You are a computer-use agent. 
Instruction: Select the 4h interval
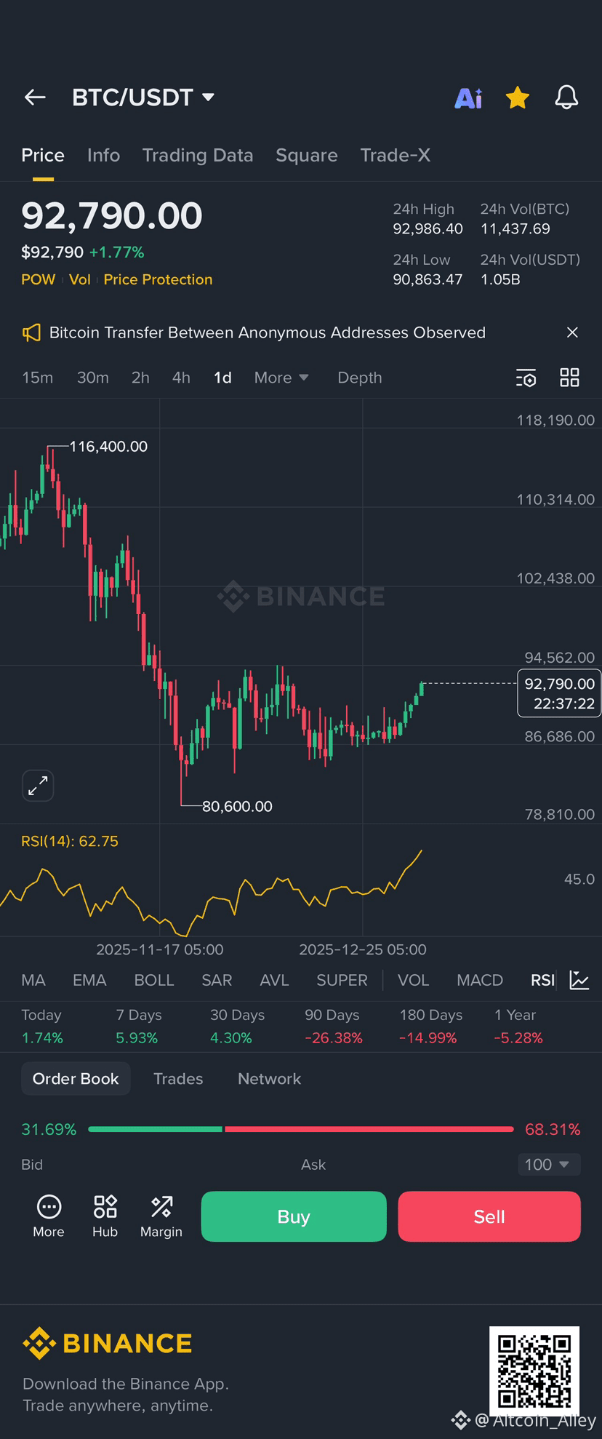(x=181, y=378)
